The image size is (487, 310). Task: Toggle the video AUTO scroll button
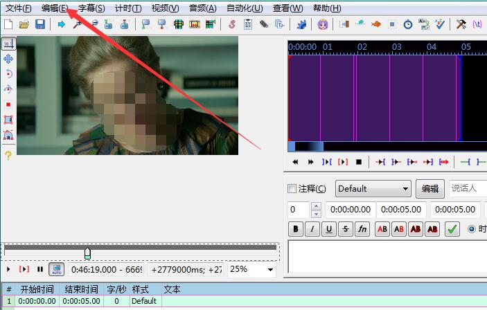coord(56,269)
